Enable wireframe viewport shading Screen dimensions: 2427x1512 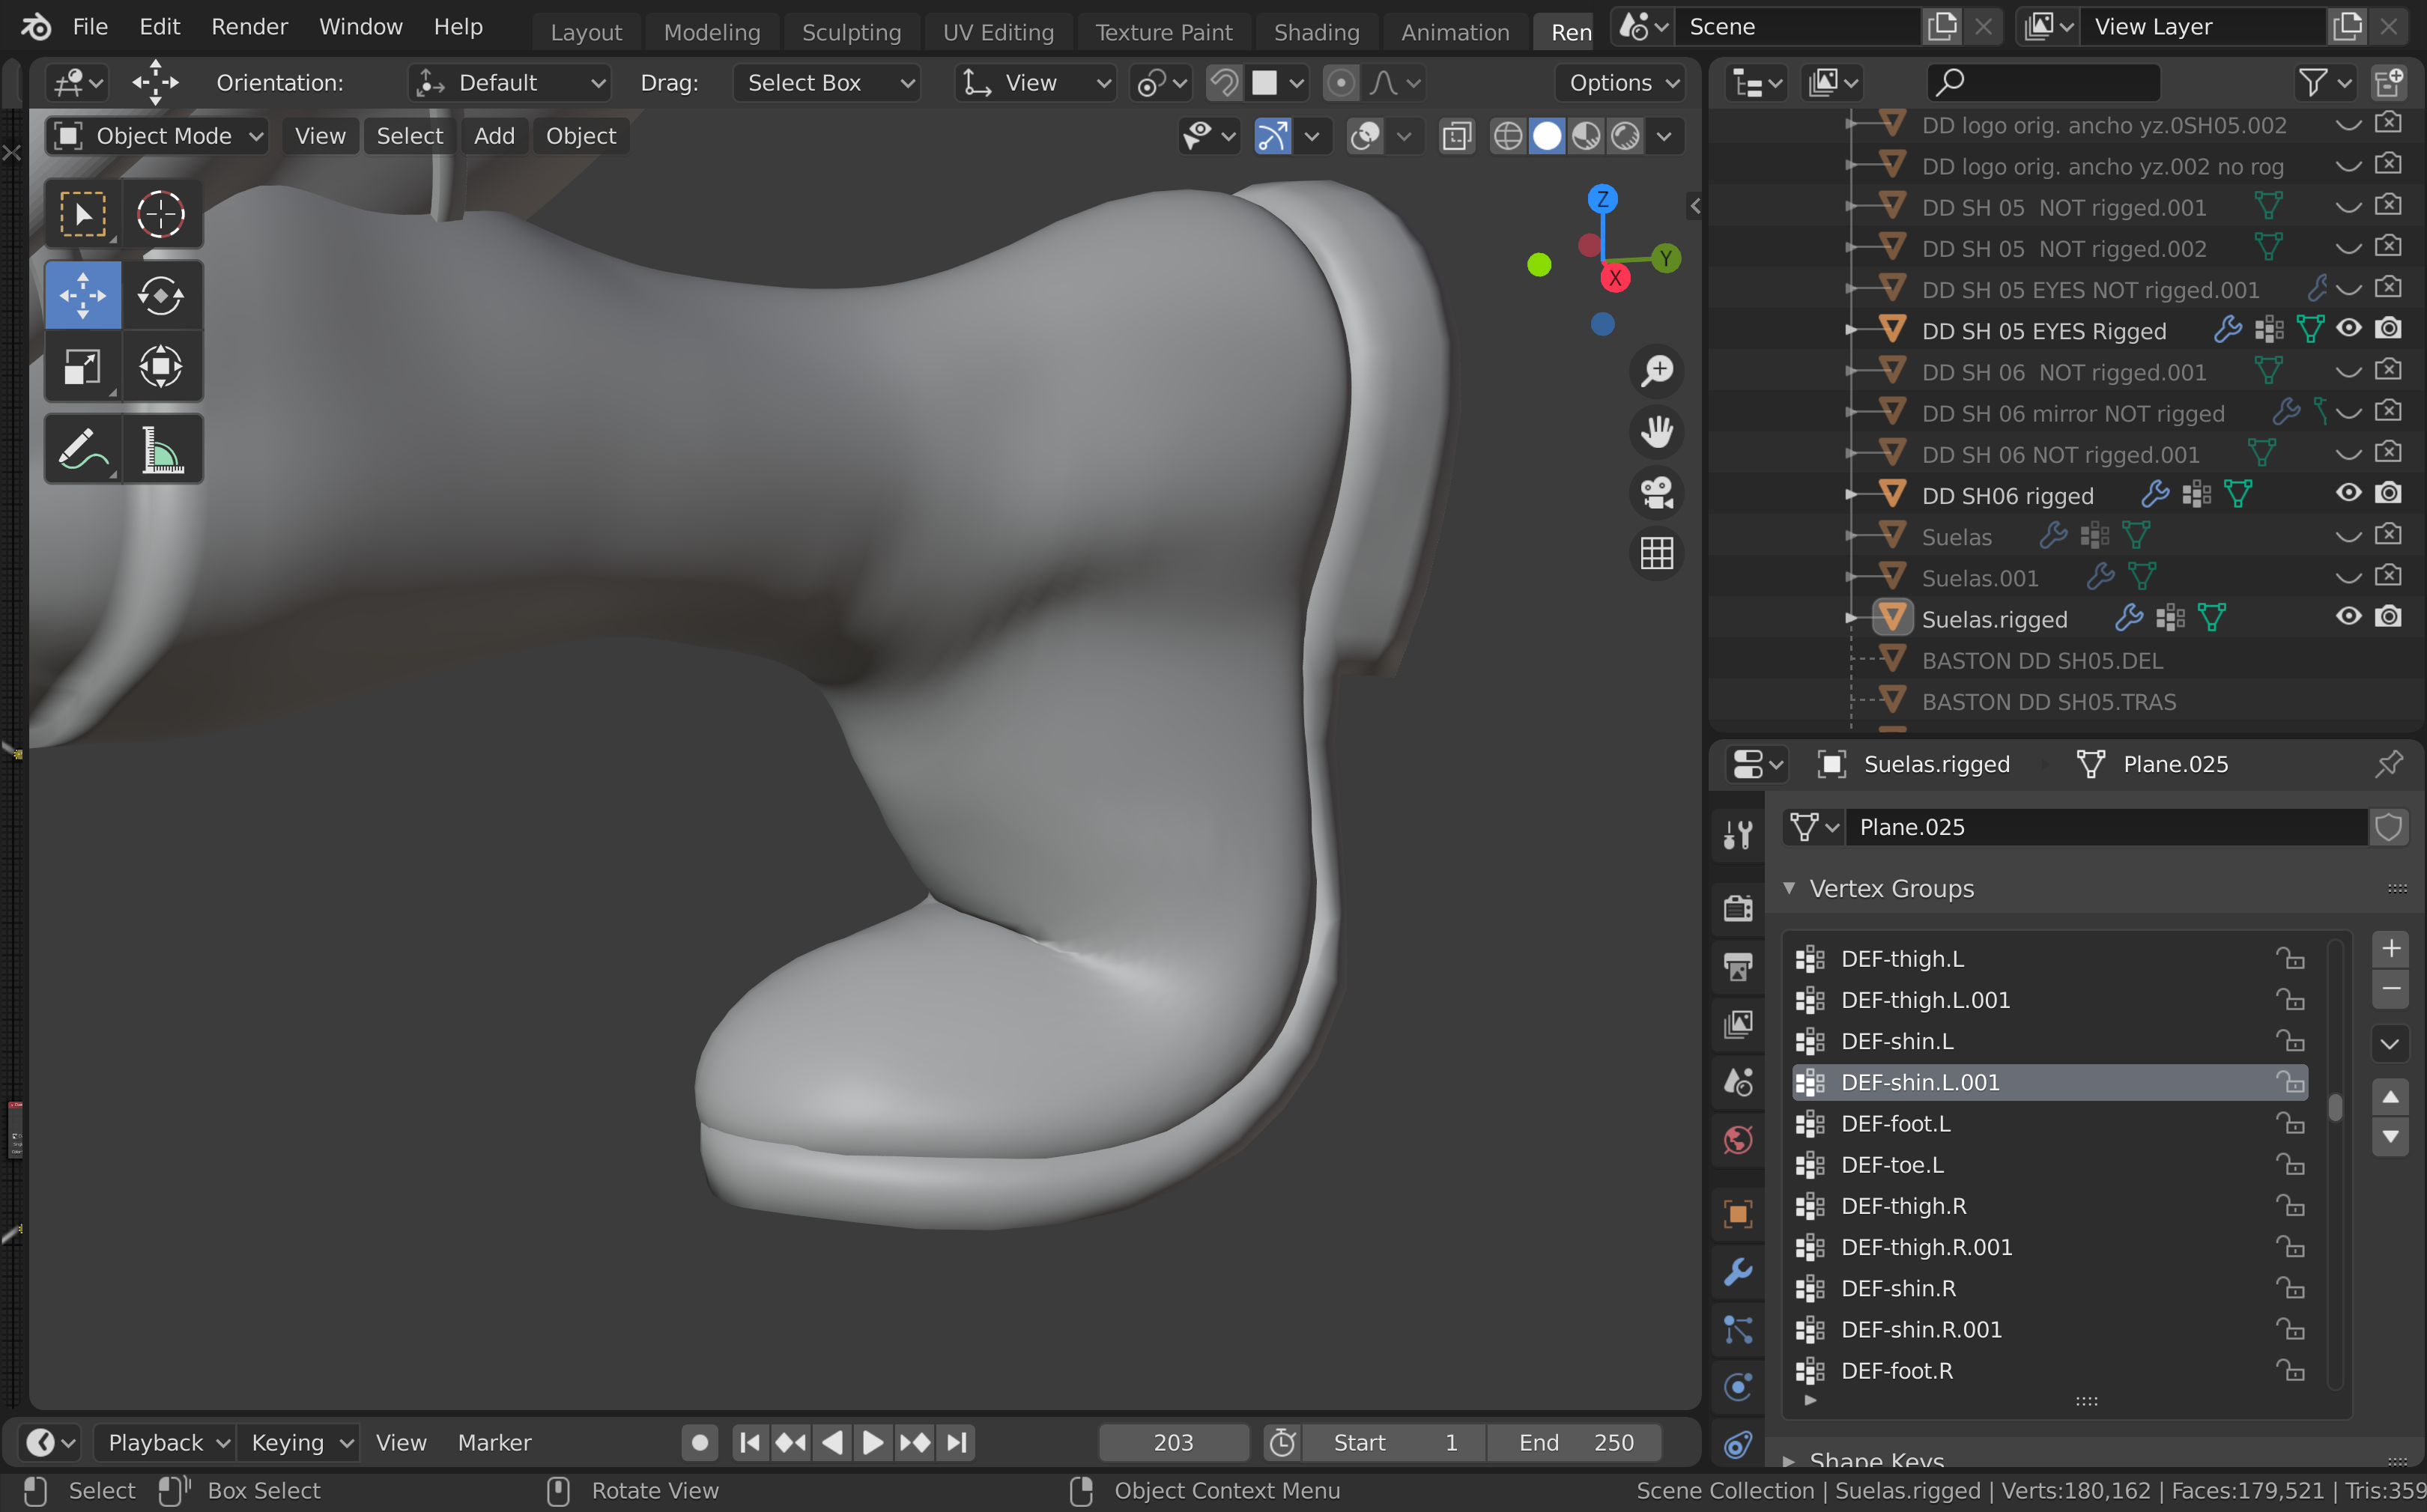pyautogui.click(x=1507, y=136)
